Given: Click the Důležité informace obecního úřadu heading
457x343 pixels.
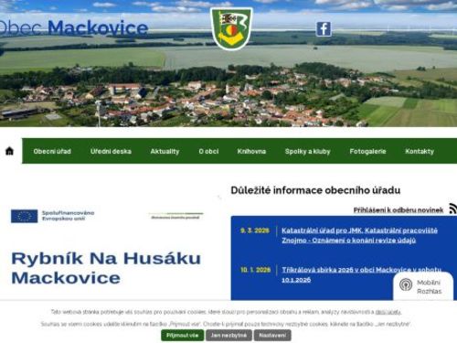Looking at the screenshot, I should pos(315,190).
